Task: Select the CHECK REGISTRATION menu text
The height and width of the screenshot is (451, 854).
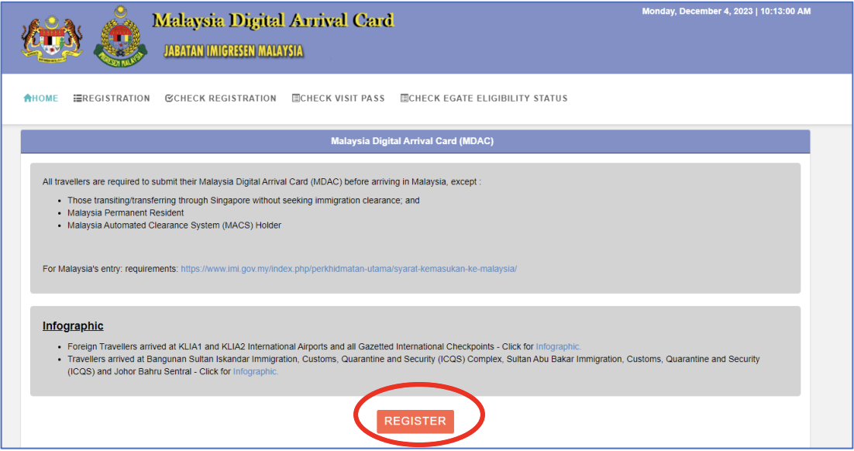Action: pyautogui.click(x=225, y=98)
